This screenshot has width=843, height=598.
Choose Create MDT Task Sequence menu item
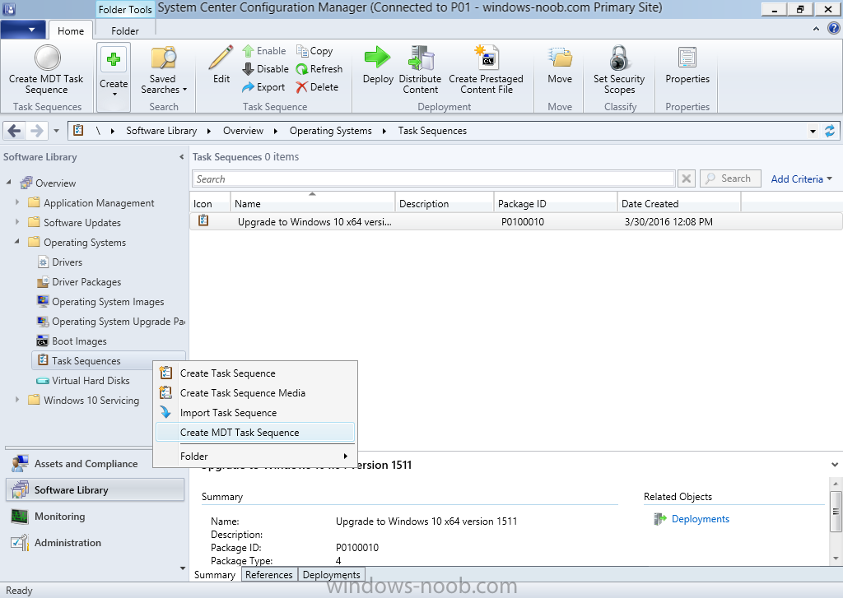click(255, 433)
